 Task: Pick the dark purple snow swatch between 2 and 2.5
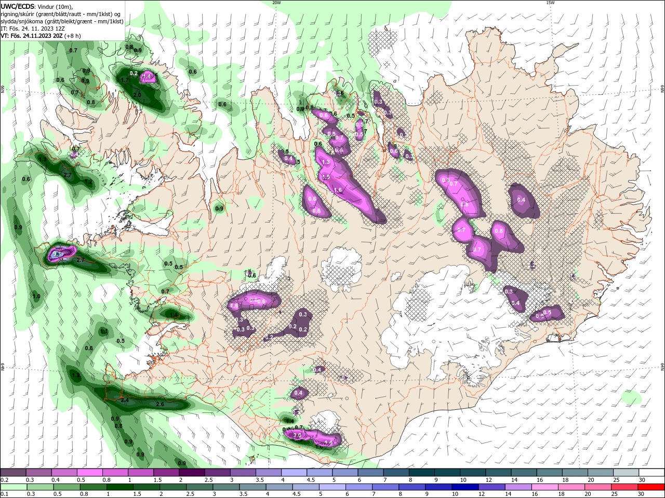(x=192, y=473)
